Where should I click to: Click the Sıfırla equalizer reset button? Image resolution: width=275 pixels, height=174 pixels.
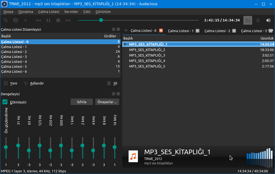82,102
